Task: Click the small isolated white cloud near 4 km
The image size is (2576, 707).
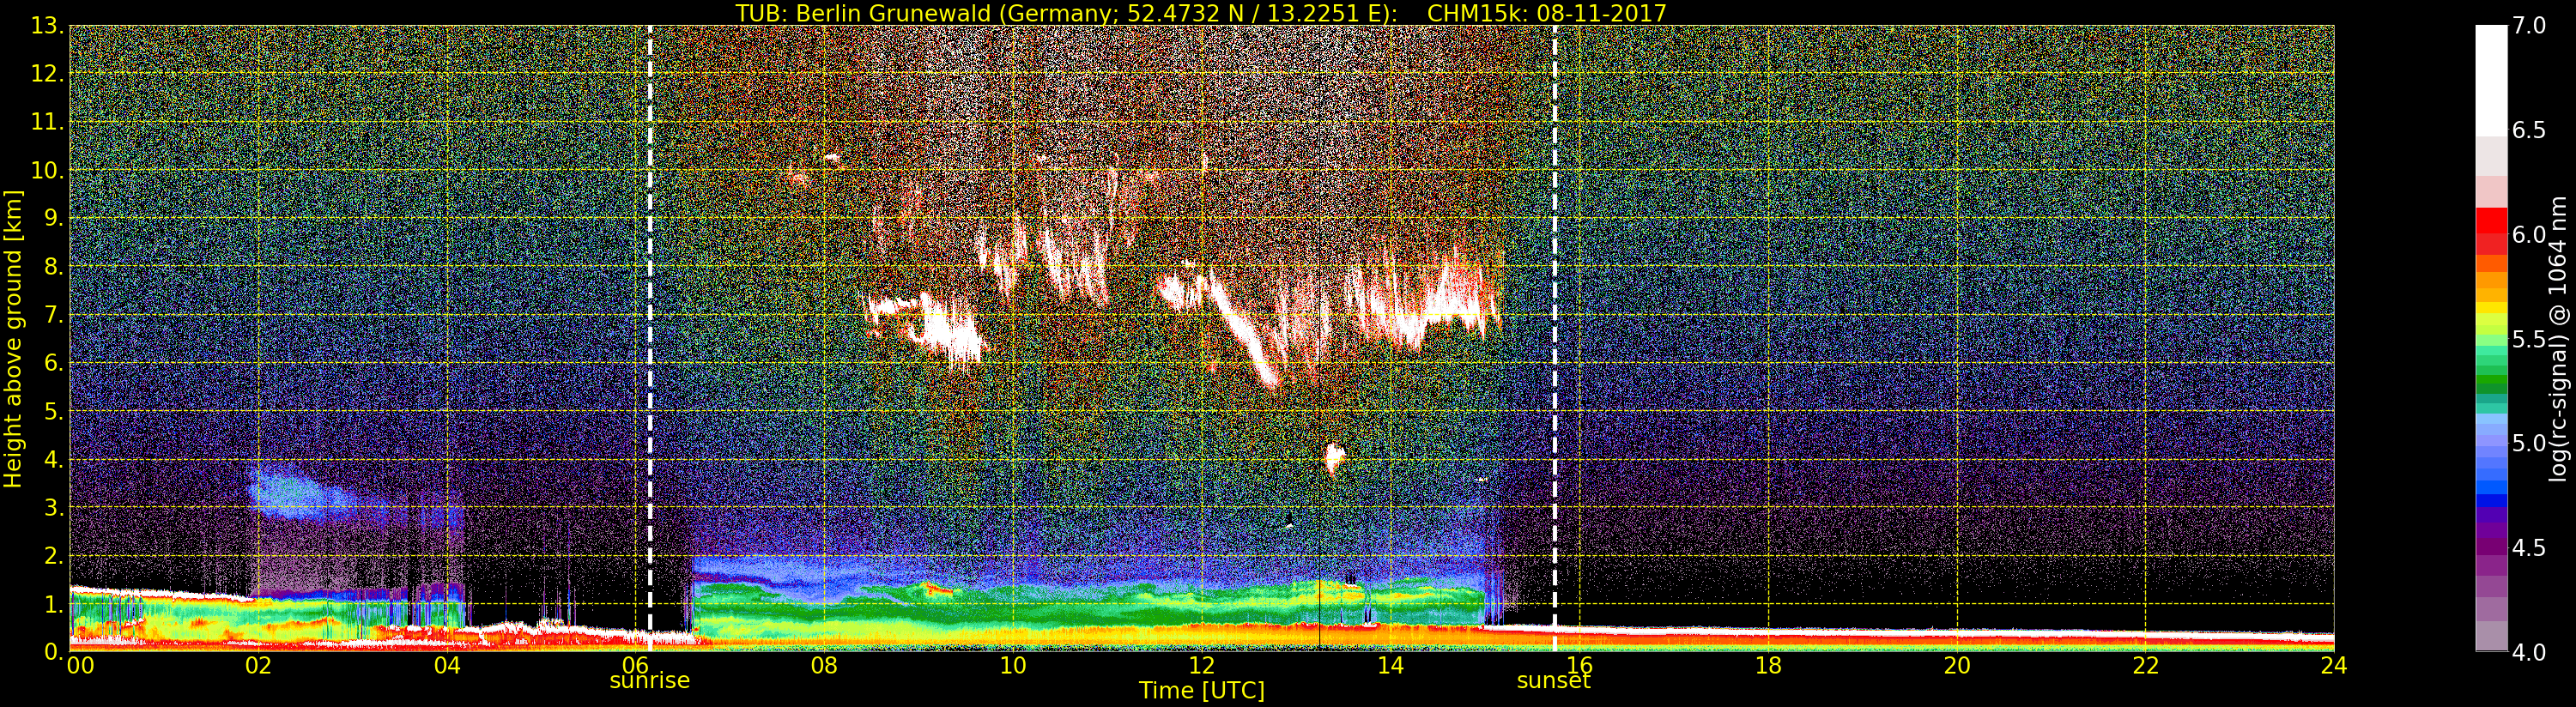Action: [1333, 459]
